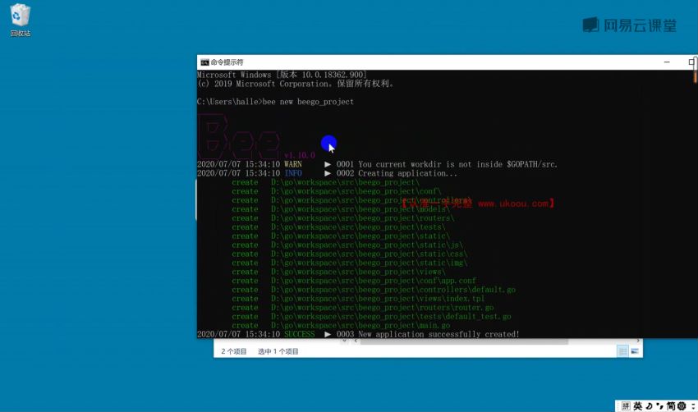Click the create line for views\index.tpl
The width and height of the screenshot is (698, 412).
click(x=358, y=299)
